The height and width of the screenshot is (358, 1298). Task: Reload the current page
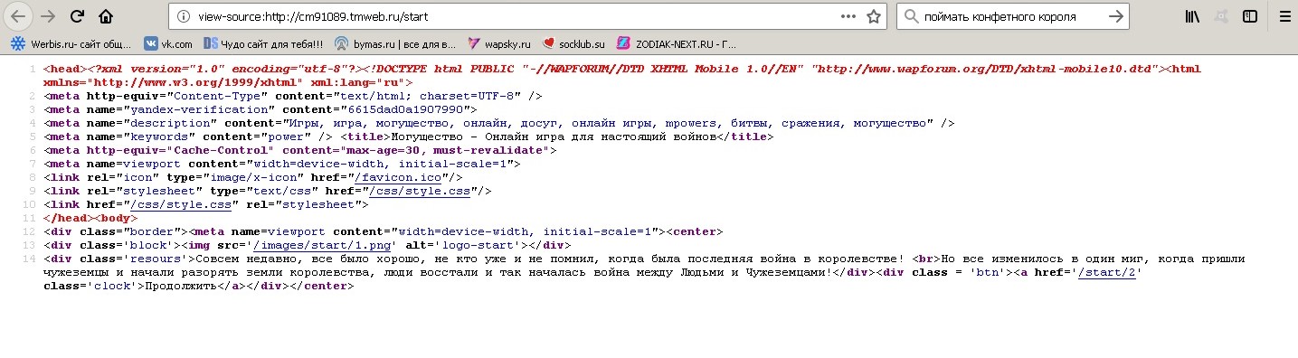pos(78,16)
